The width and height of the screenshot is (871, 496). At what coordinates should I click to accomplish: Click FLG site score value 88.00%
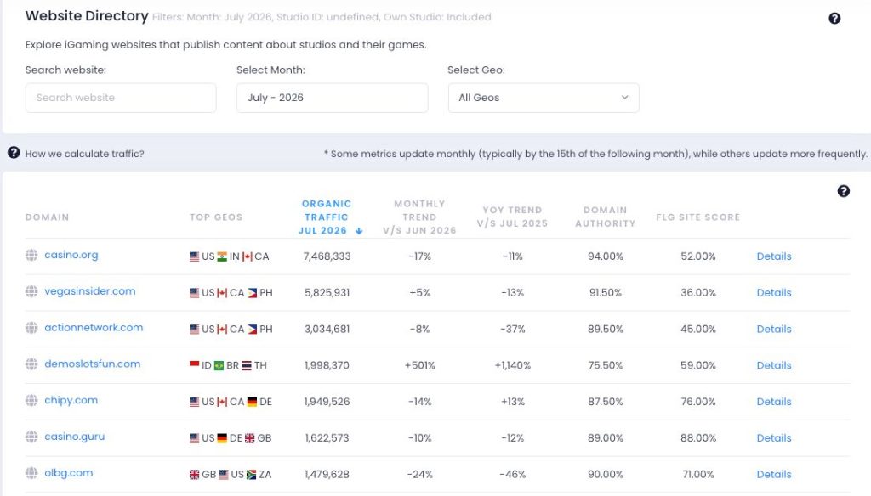click(698, 438)
